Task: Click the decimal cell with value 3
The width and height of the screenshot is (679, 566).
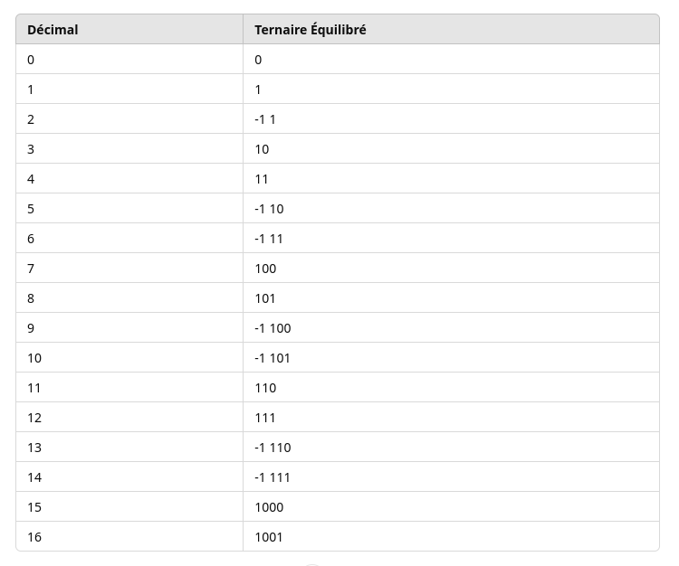Action: [129, 149]
